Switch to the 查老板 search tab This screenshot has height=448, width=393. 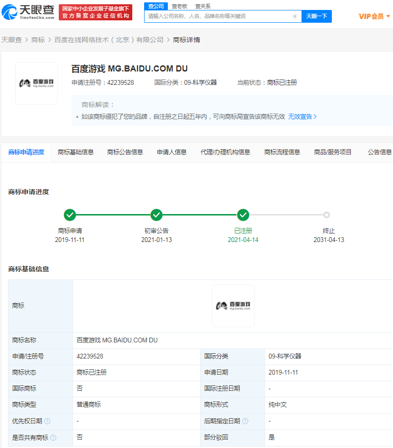point(179,6)
